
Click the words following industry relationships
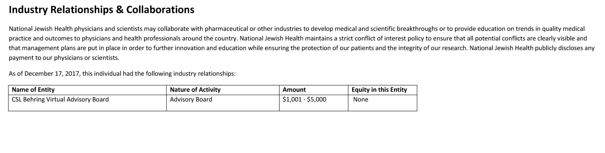tap(190, 74)
